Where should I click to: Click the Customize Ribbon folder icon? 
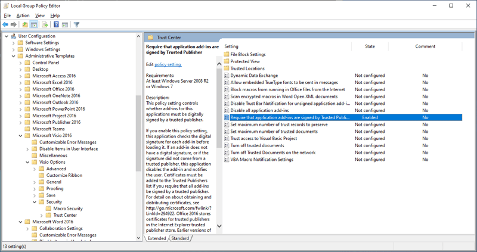(41, 175)
